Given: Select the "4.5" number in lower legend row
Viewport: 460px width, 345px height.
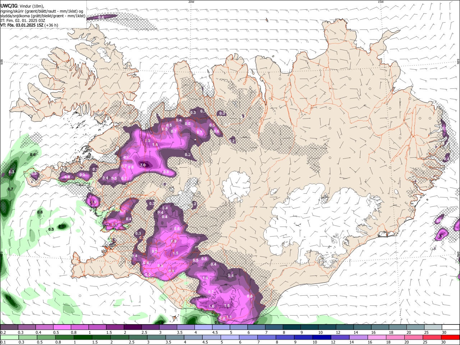Looking at the screenshot, I should (x=204, y=342).
